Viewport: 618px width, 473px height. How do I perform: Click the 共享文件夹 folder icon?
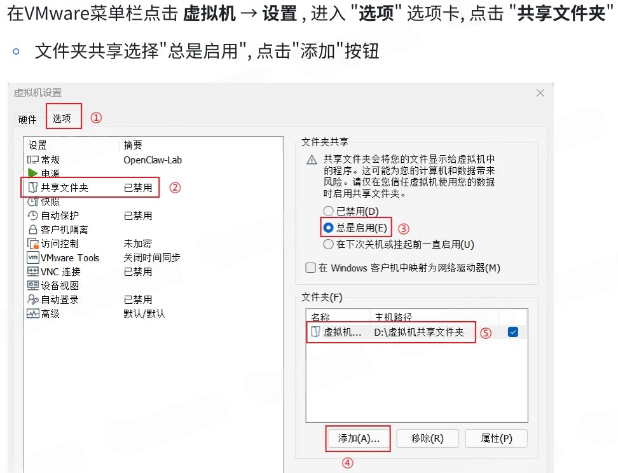coord(33,188)
